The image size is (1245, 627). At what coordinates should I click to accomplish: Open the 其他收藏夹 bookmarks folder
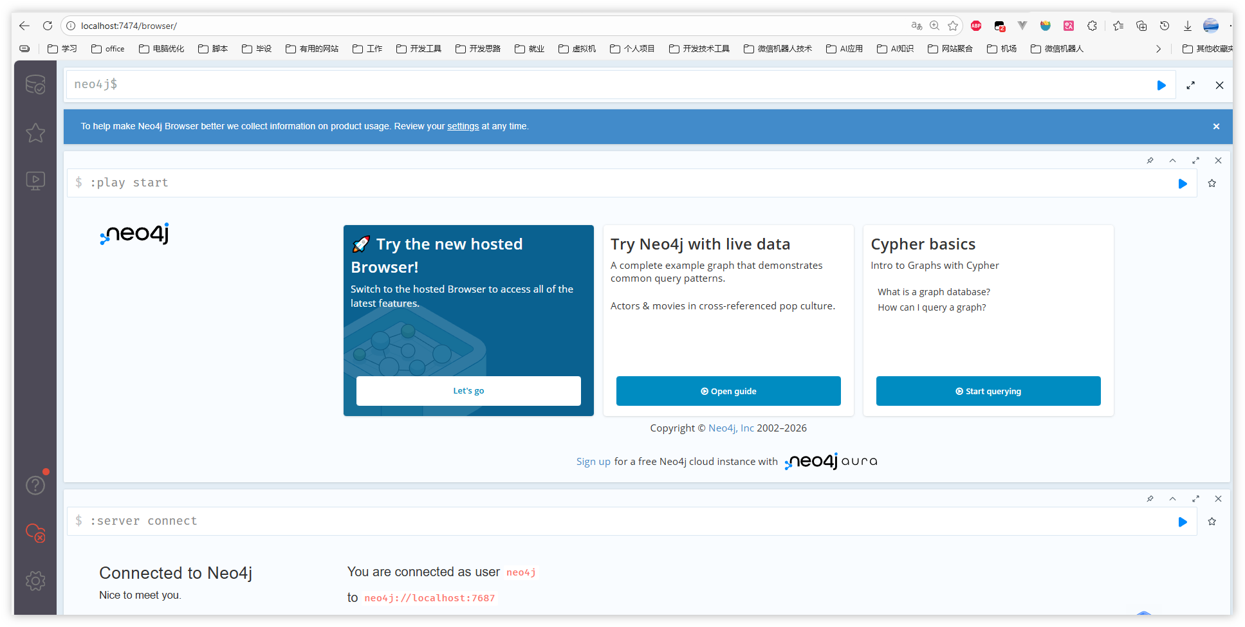(x=1208, y=49)
